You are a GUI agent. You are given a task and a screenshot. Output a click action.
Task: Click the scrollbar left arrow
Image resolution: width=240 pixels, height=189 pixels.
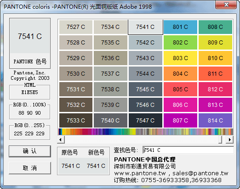click(x=61, y=139)
